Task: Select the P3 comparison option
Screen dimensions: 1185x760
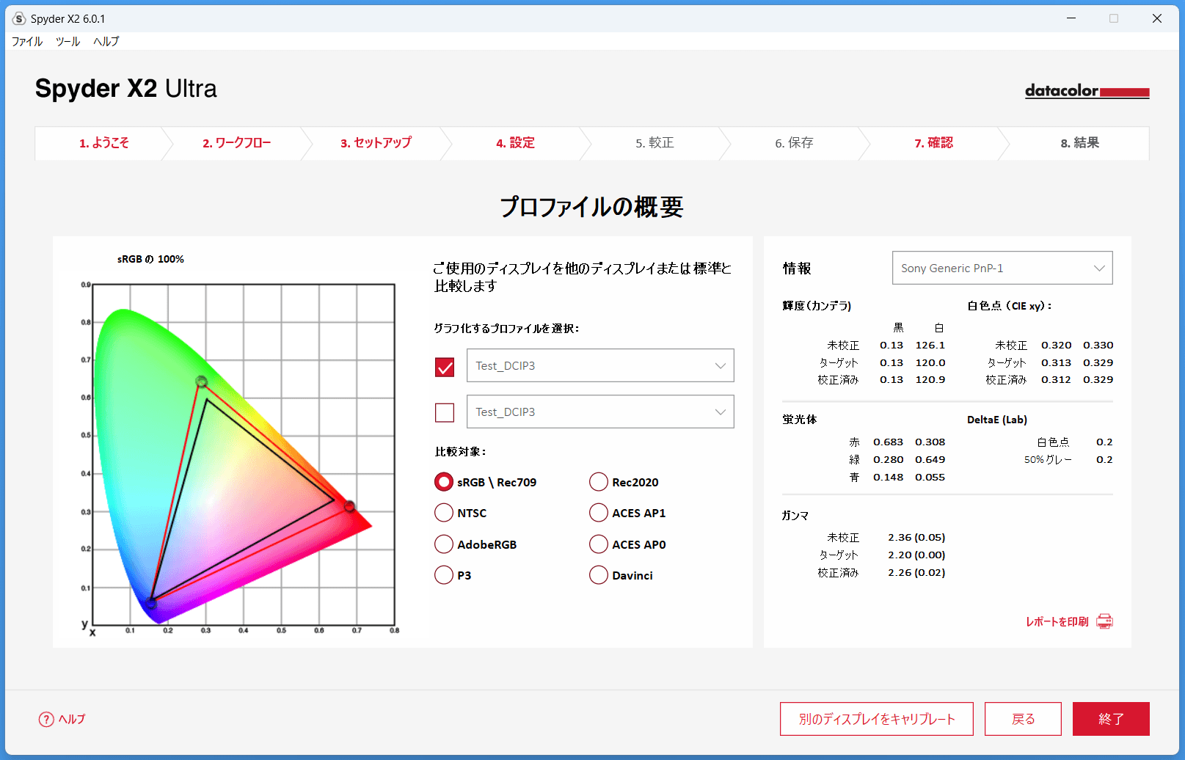Action: click(444, 575)
